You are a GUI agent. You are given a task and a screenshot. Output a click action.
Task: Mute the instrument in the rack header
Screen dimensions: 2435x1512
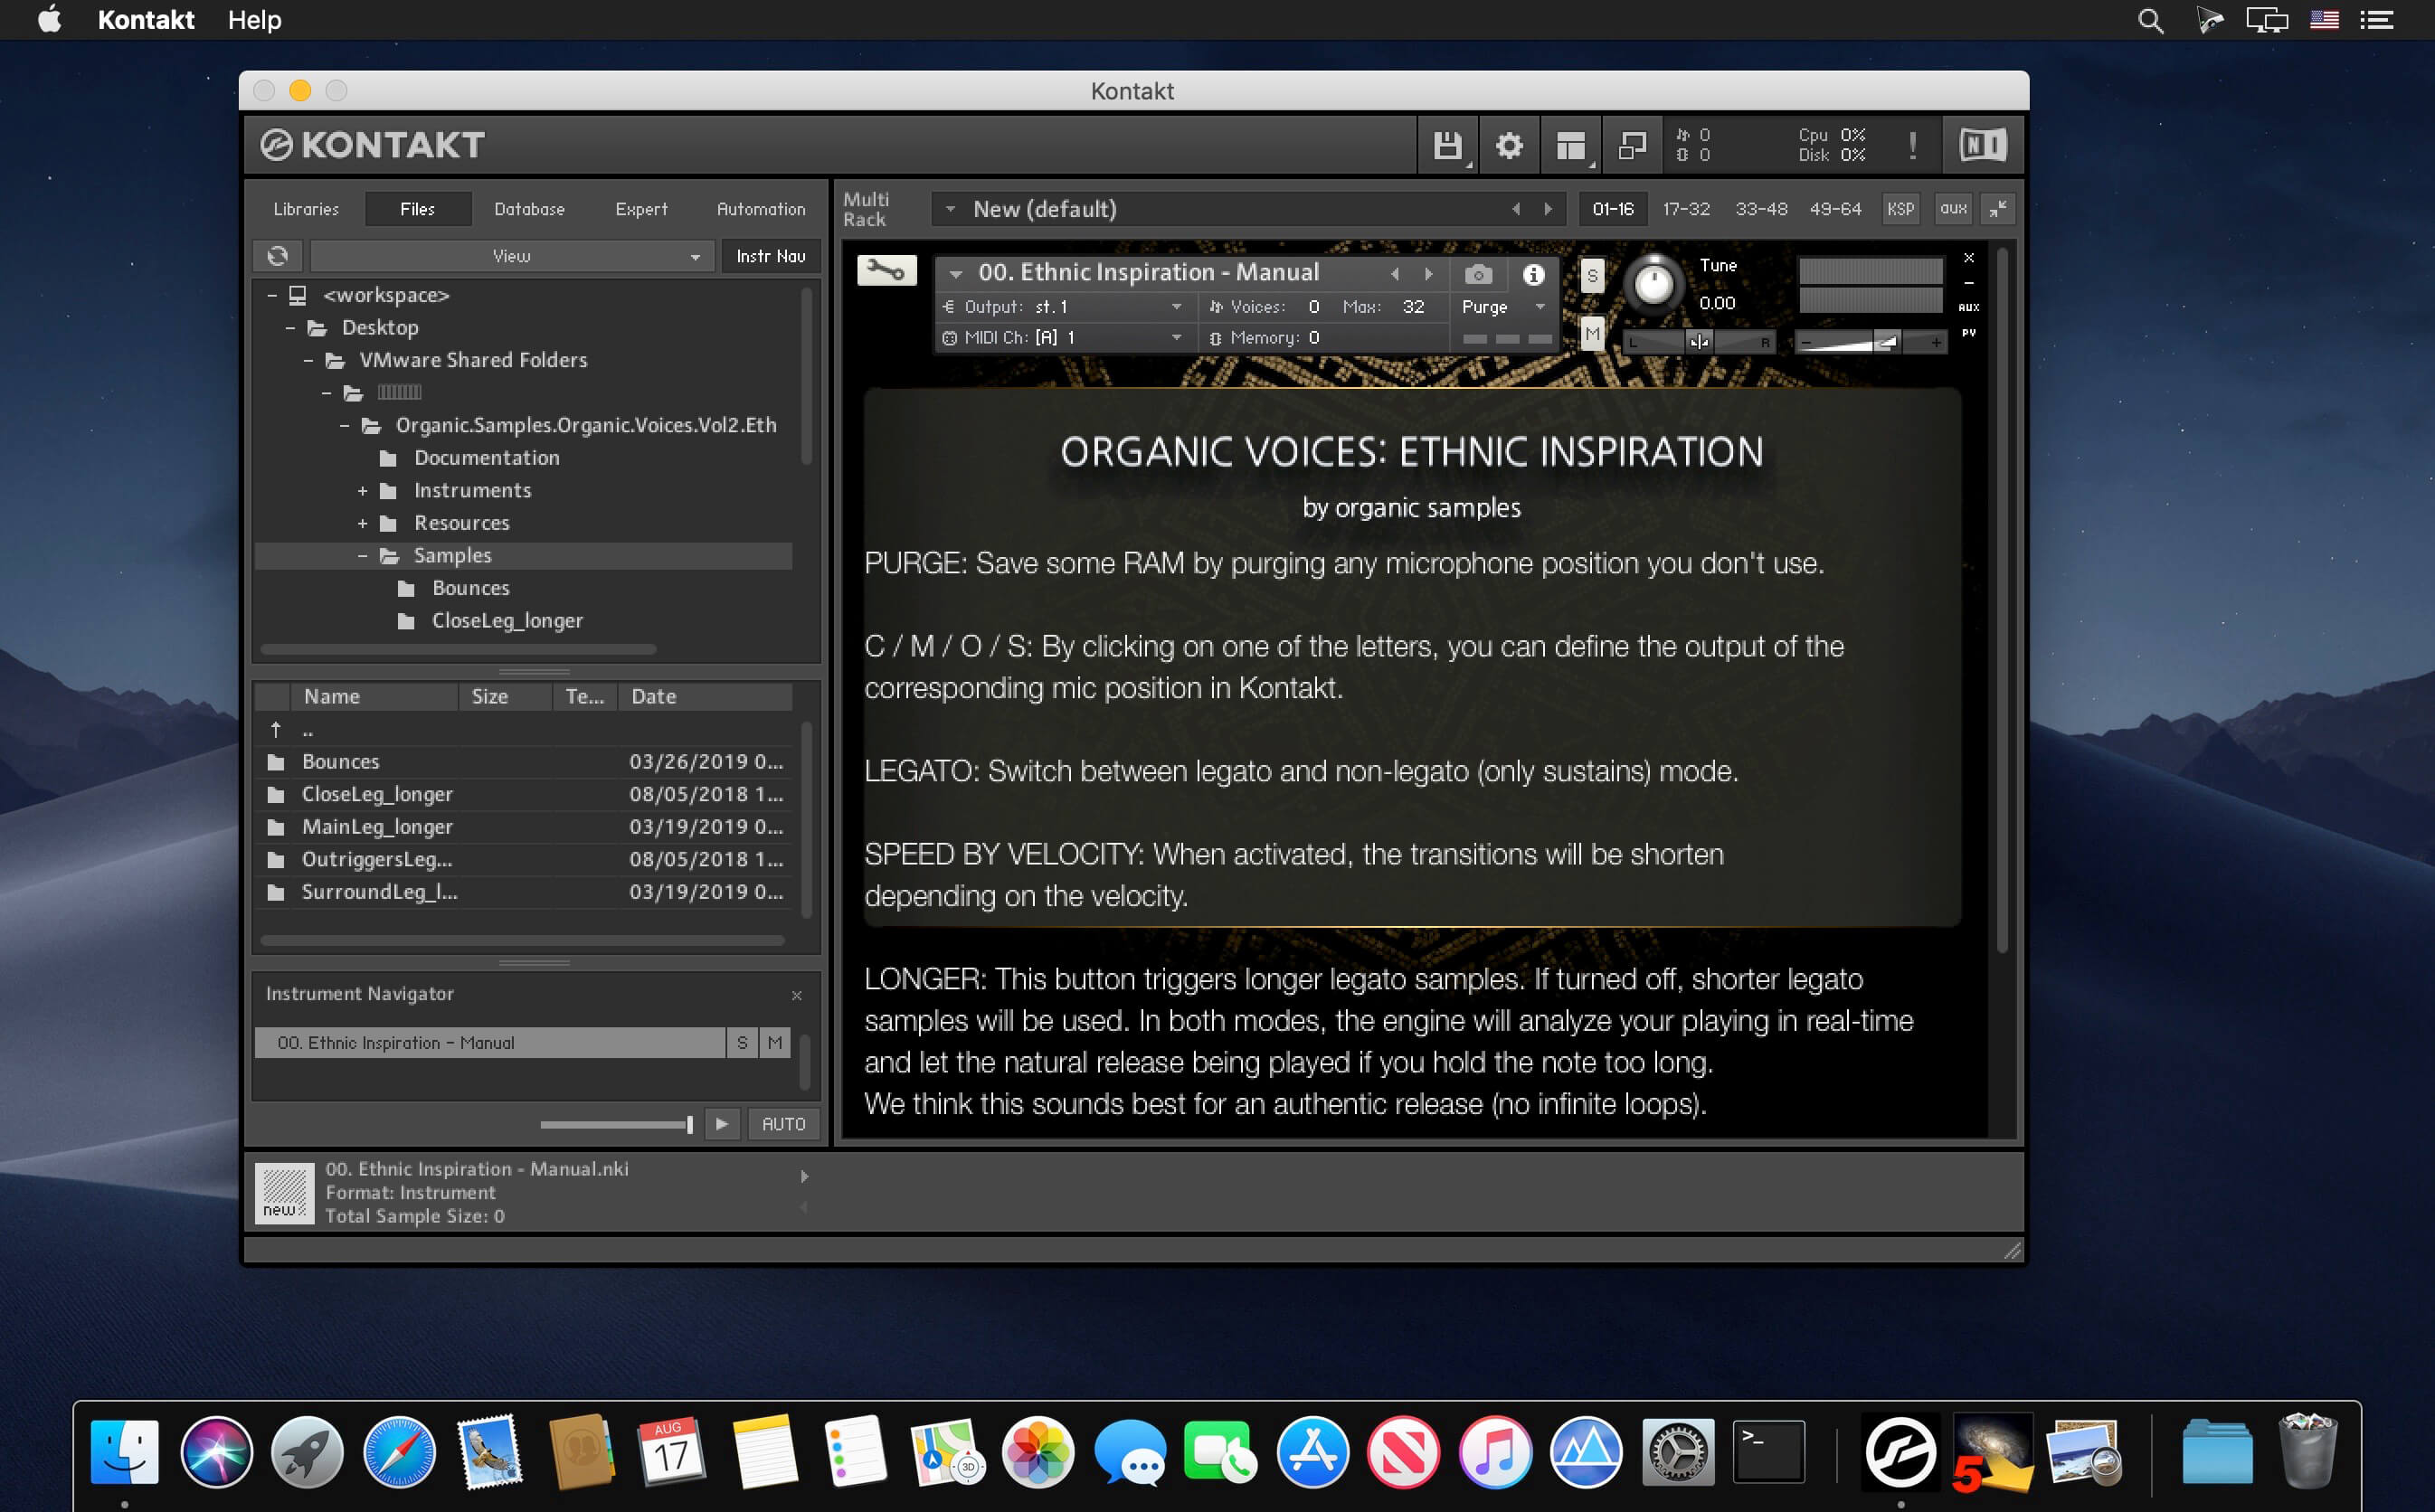point(1592,333)
